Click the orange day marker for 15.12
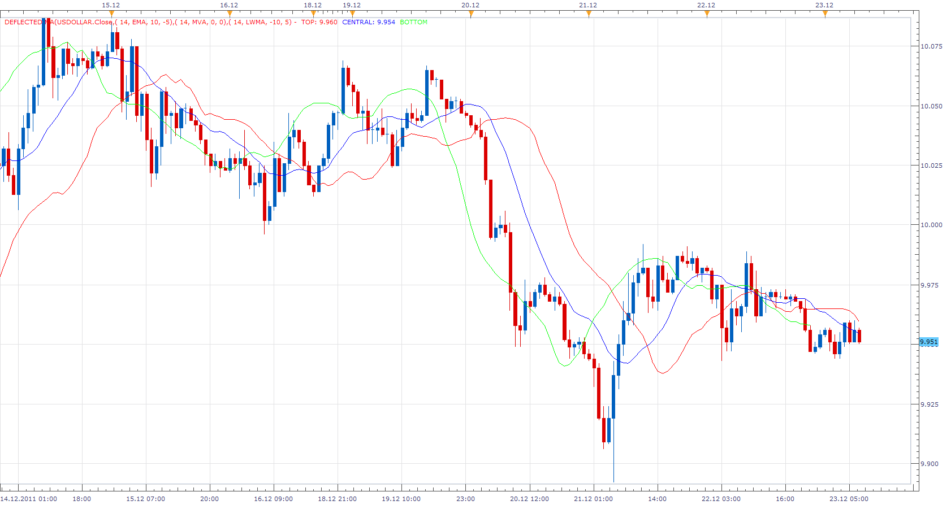The image size is (951, 505). point(111,14)
